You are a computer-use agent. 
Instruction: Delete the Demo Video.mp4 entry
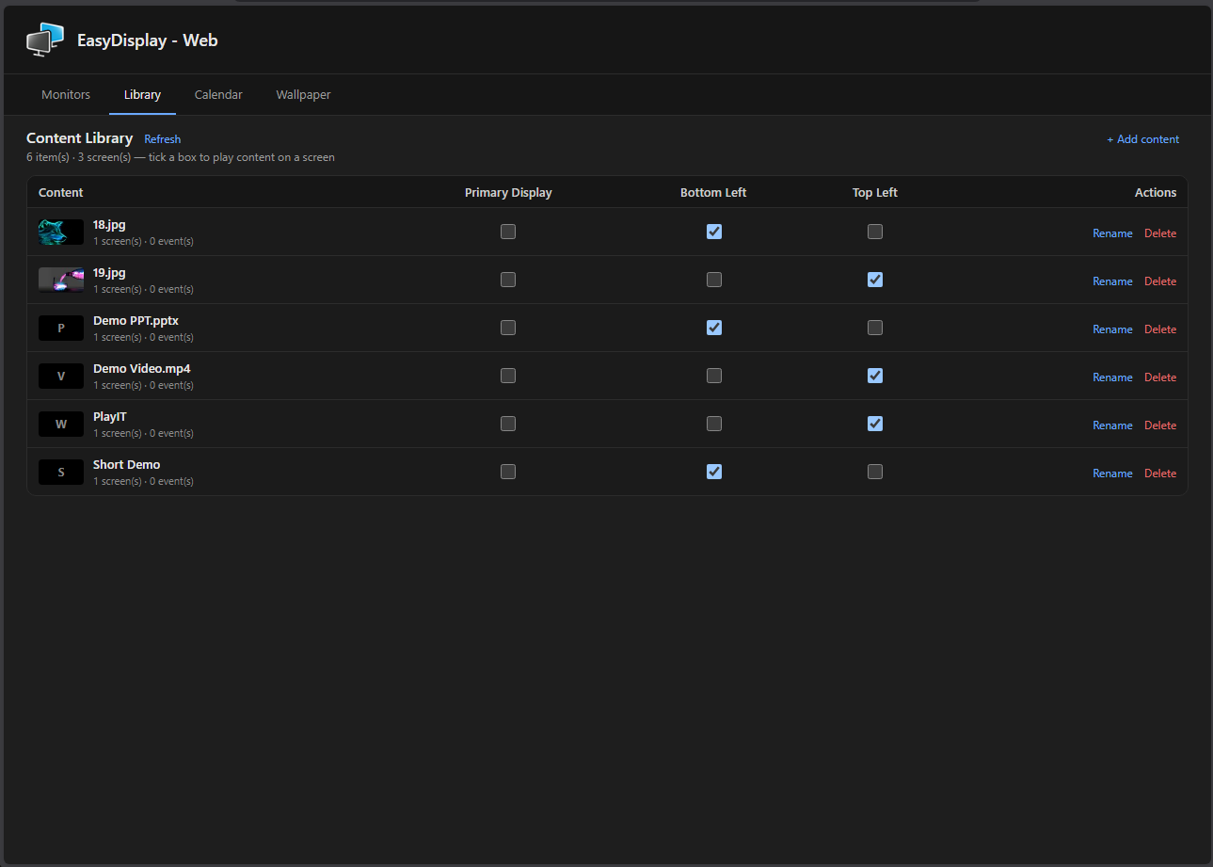1160,377
